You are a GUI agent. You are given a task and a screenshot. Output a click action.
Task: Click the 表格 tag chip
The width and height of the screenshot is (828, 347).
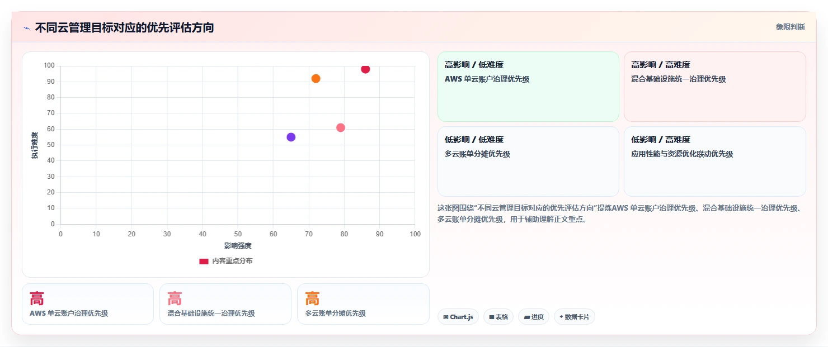coord(498,317)
